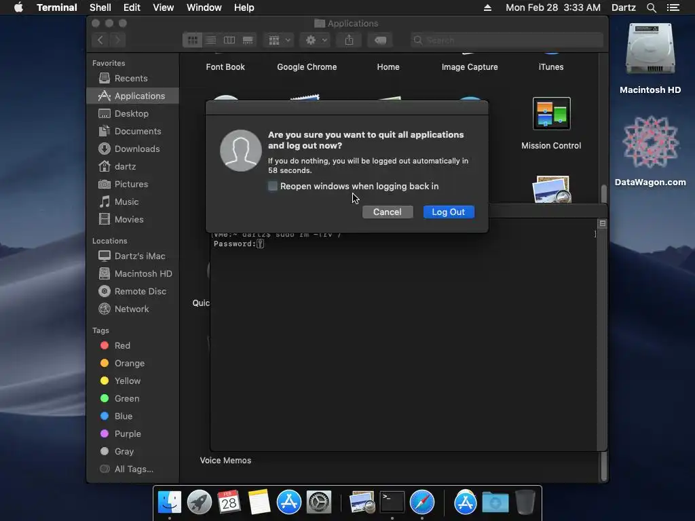Screen dimensions: 695x521
Task: Select Voice Memos app label in Finder
Action: pos(225,461)
